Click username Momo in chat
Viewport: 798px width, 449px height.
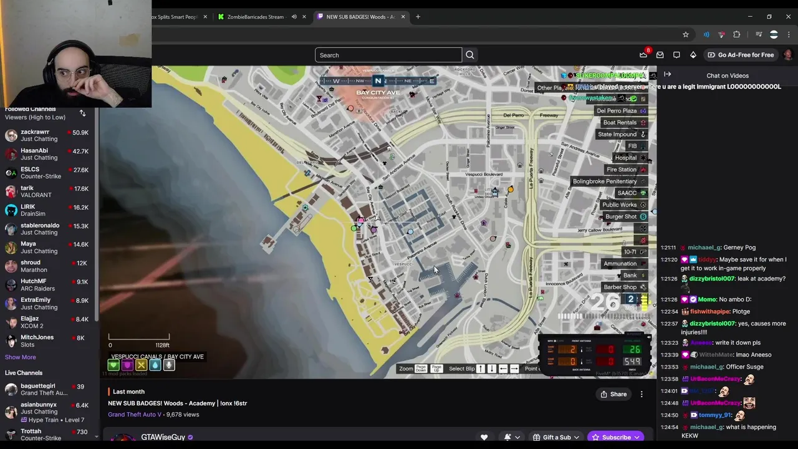[x=707, y=299]
